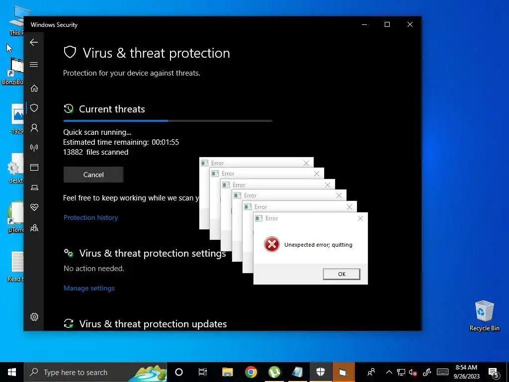Image resolution: width=509 pixels, height=382 pixels.
Task: Click Virus & threat protection settings gears icon
Action: tap(69, 253)
